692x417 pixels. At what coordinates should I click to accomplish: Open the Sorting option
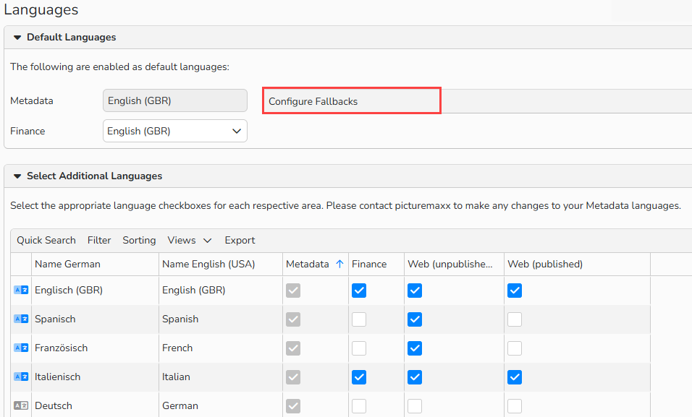(x=139, y=240)
